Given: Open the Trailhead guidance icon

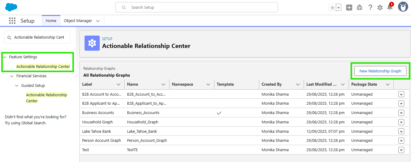Looking at the screenshot, I should pos(359,8).
